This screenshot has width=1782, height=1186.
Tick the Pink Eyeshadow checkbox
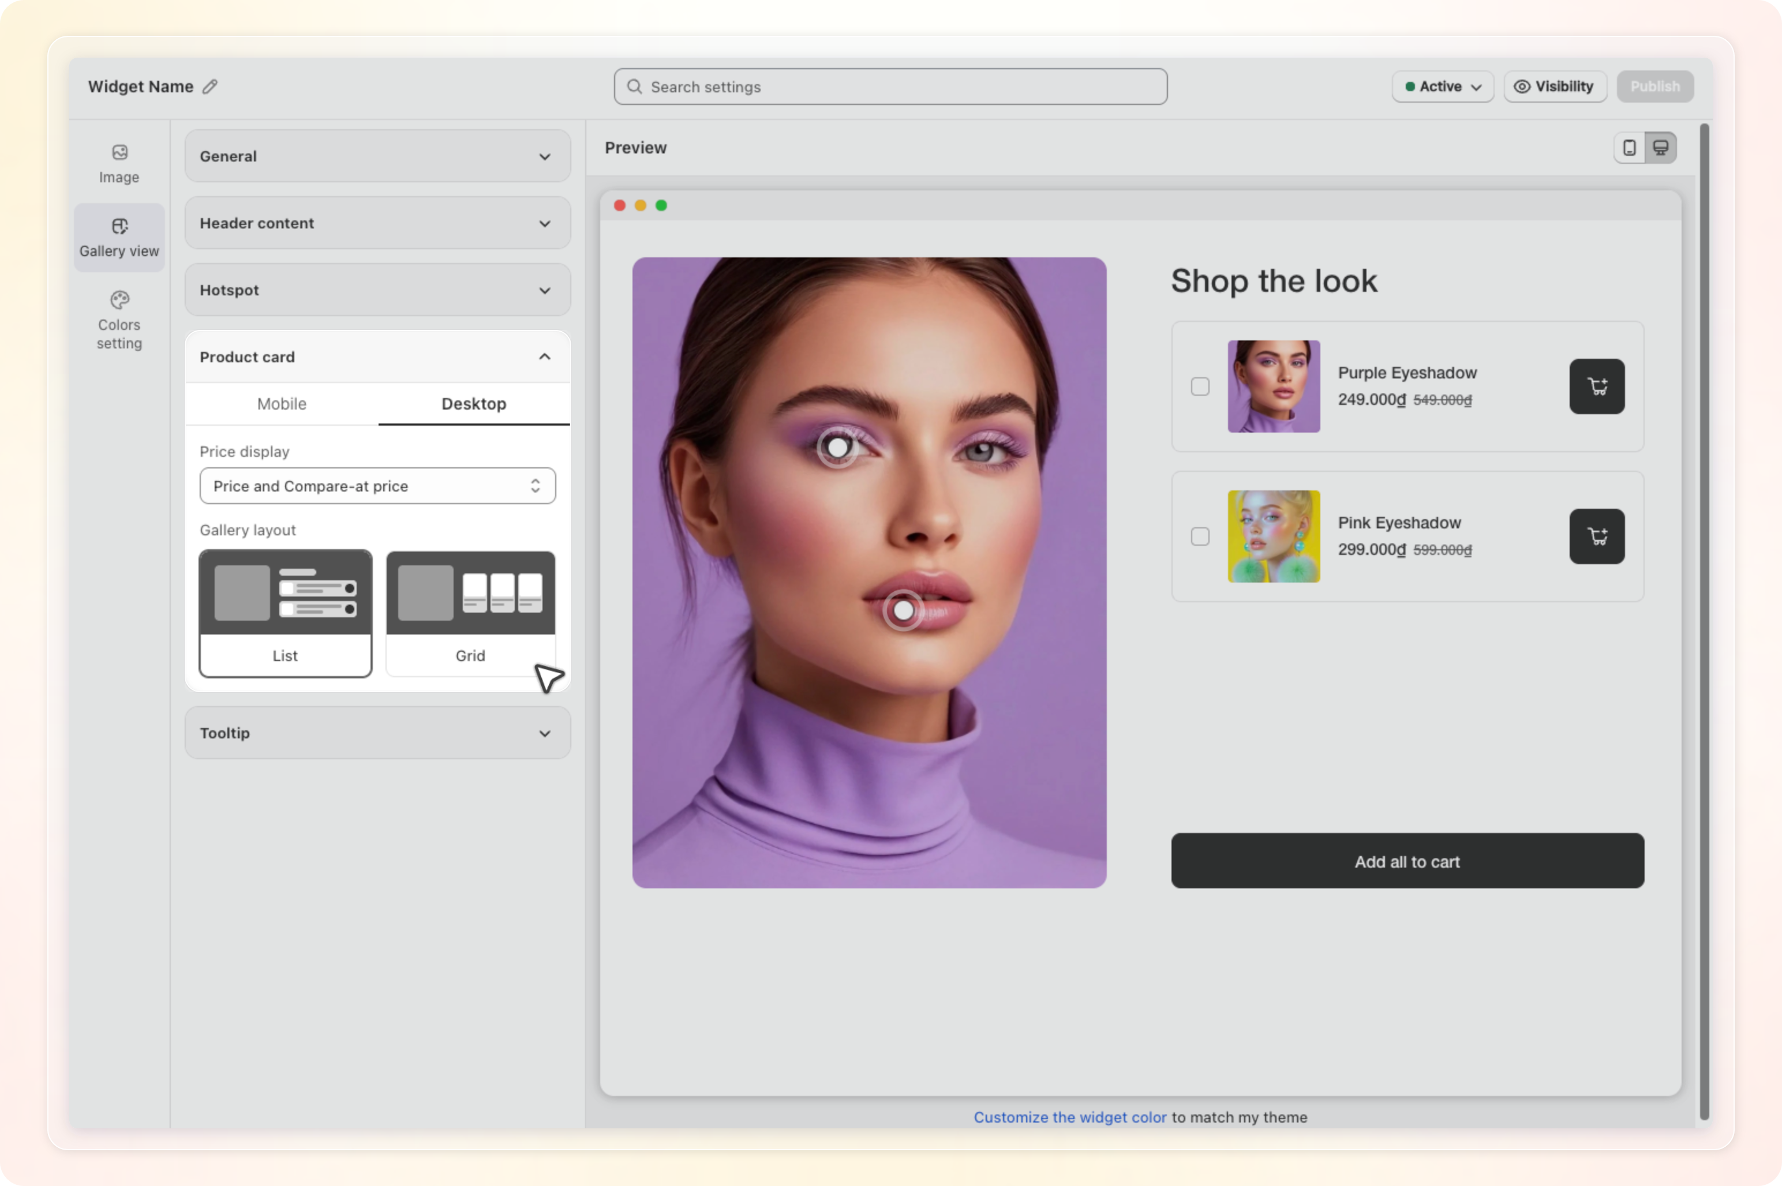point(1200,536)
